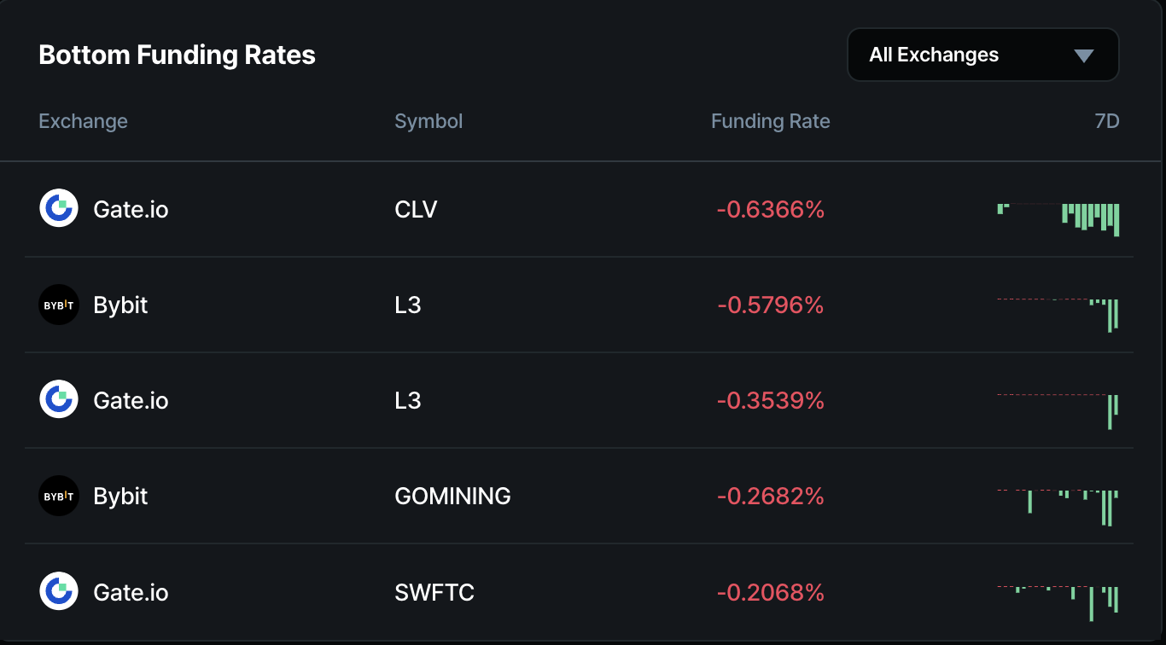Click the Gate.io logo in CLV row

[x=59, y=209]
